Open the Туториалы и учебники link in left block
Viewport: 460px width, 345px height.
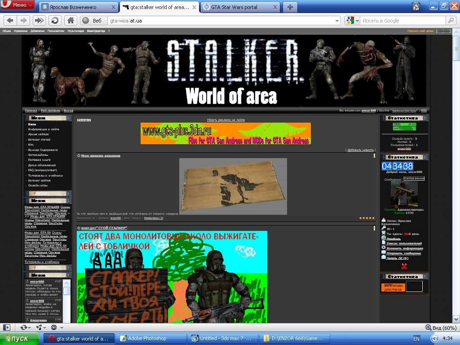tap(42, 262)
